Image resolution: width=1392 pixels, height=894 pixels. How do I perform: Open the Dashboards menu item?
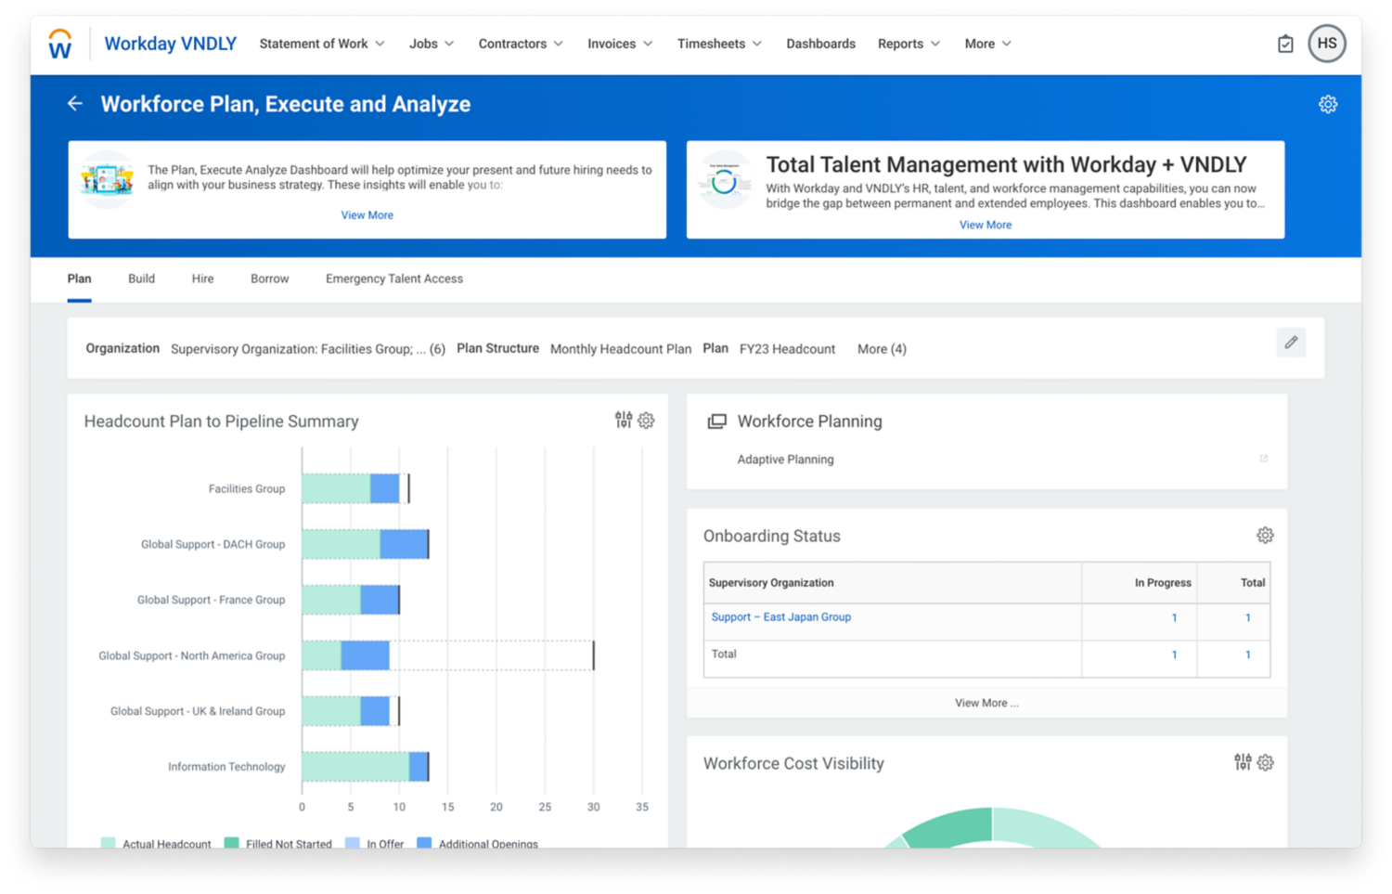[820, 44]
